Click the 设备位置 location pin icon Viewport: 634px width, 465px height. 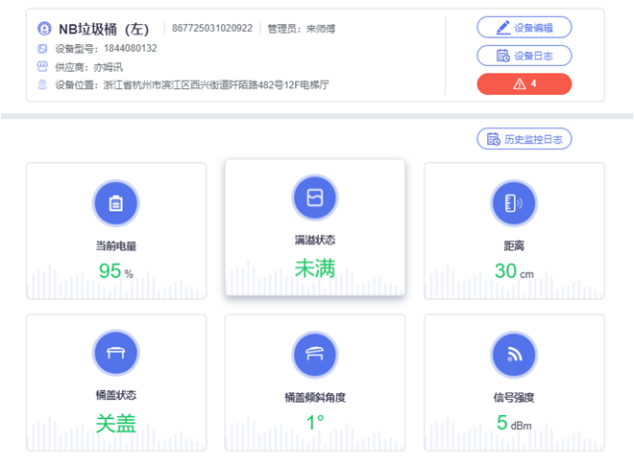(x=42, y=85)
